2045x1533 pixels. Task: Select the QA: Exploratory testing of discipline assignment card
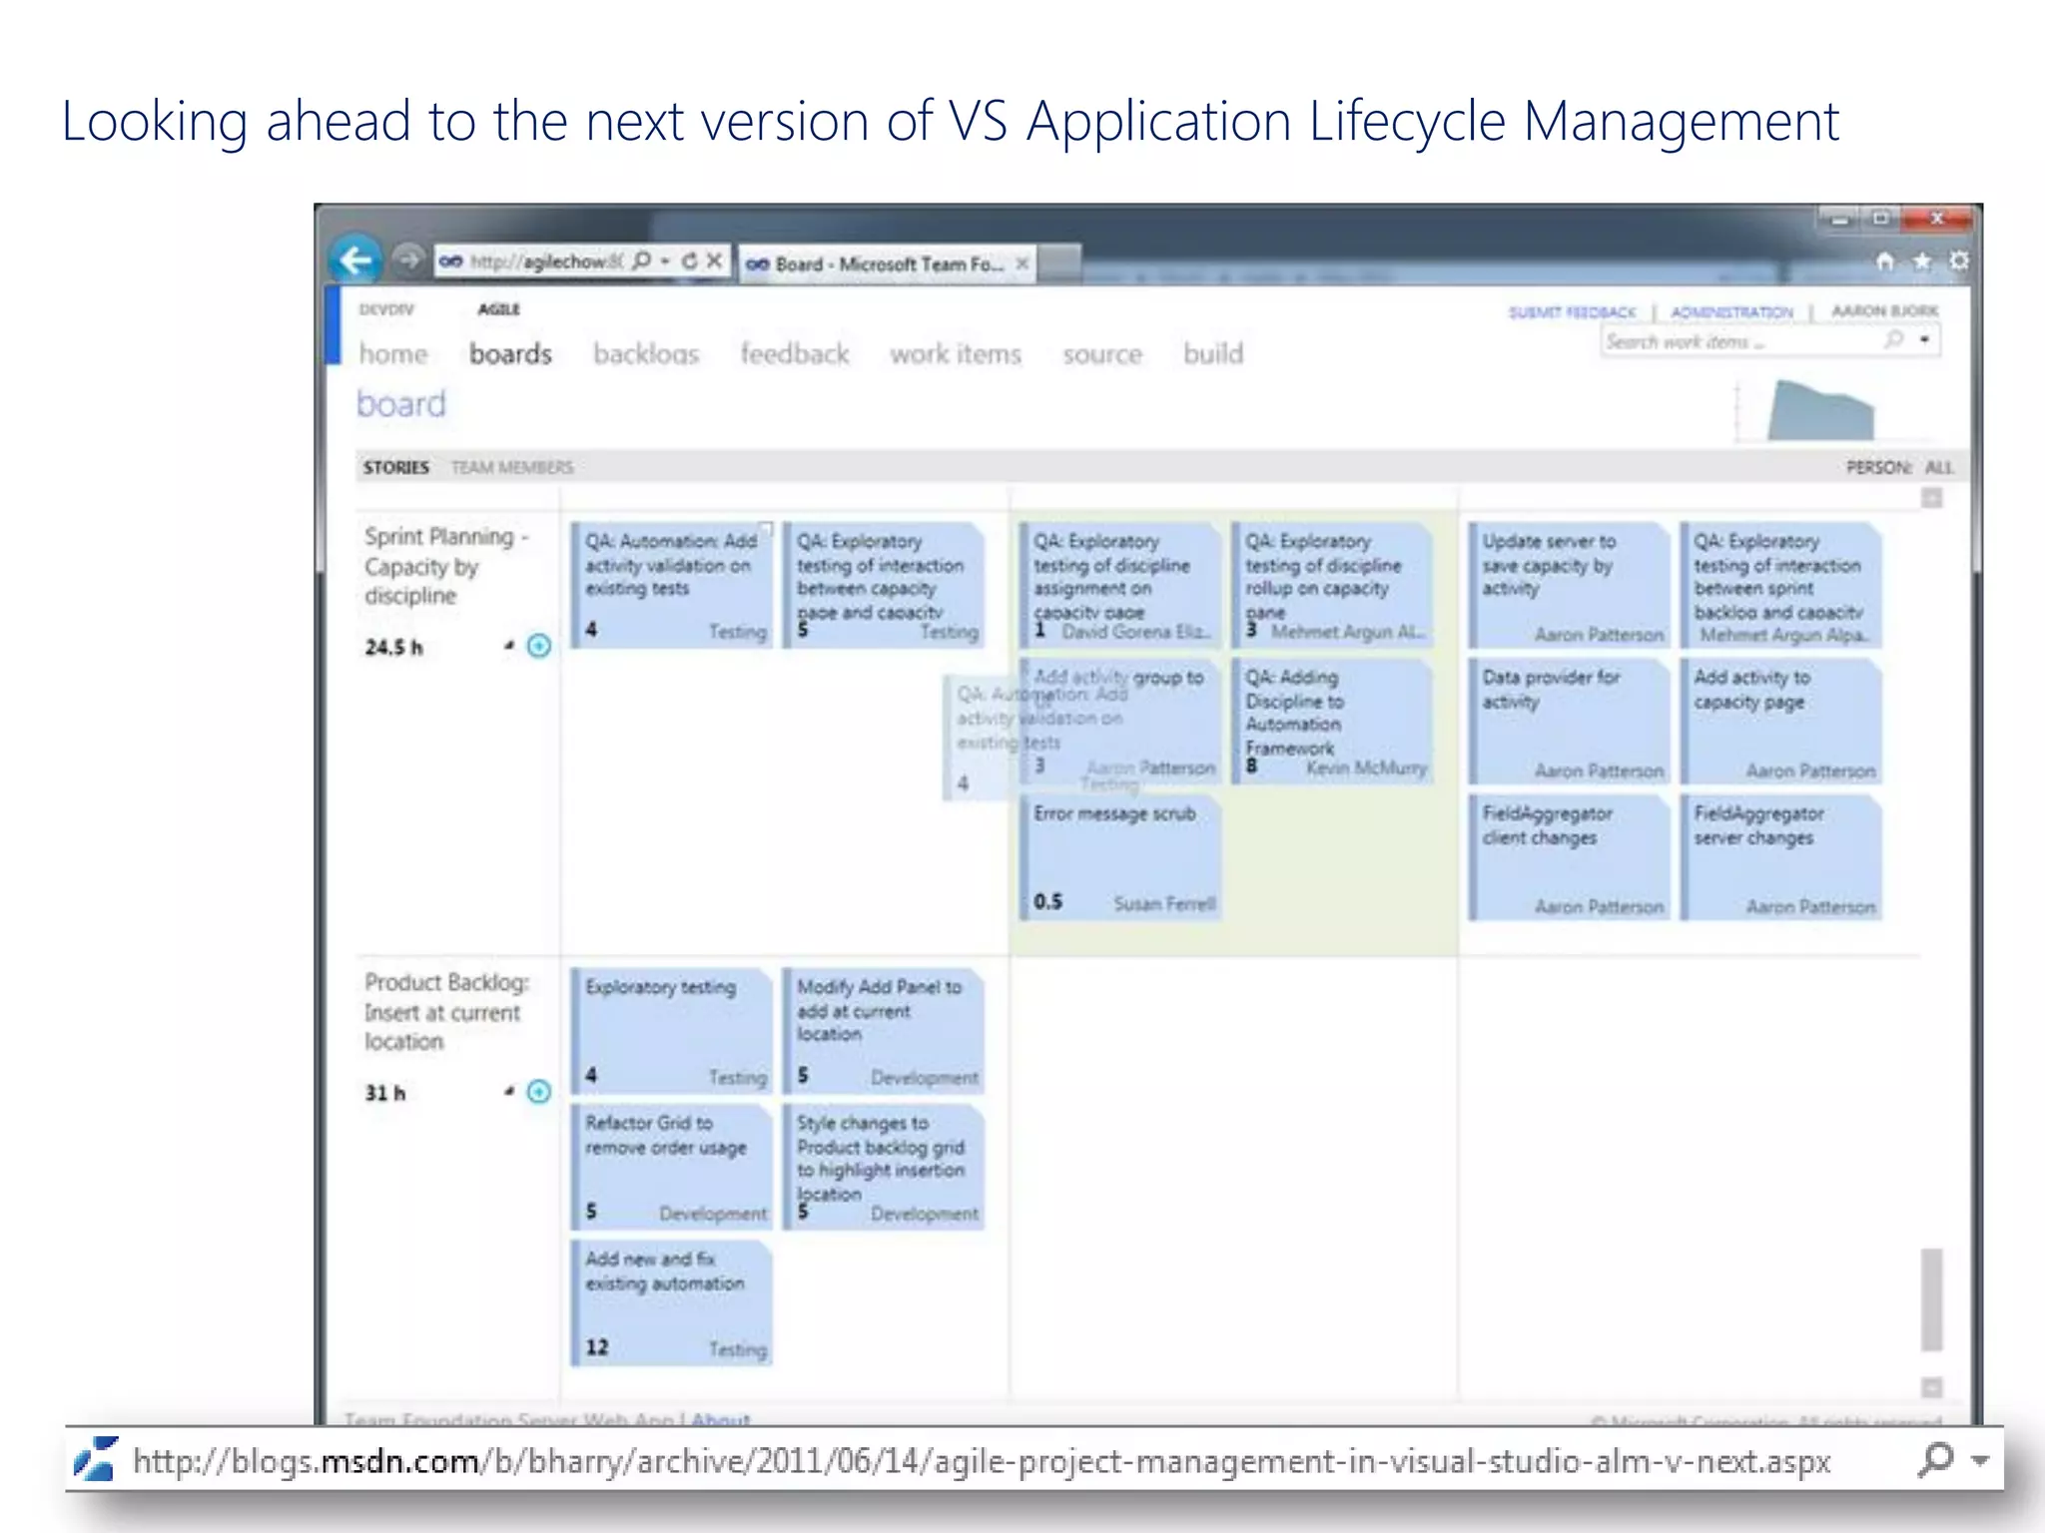point(1120,585)
